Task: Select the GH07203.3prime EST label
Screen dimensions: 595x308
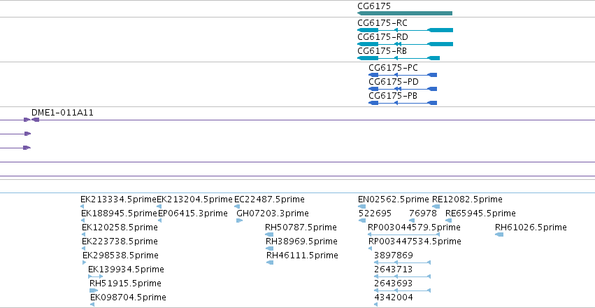Action: click(x=273, y=213)
